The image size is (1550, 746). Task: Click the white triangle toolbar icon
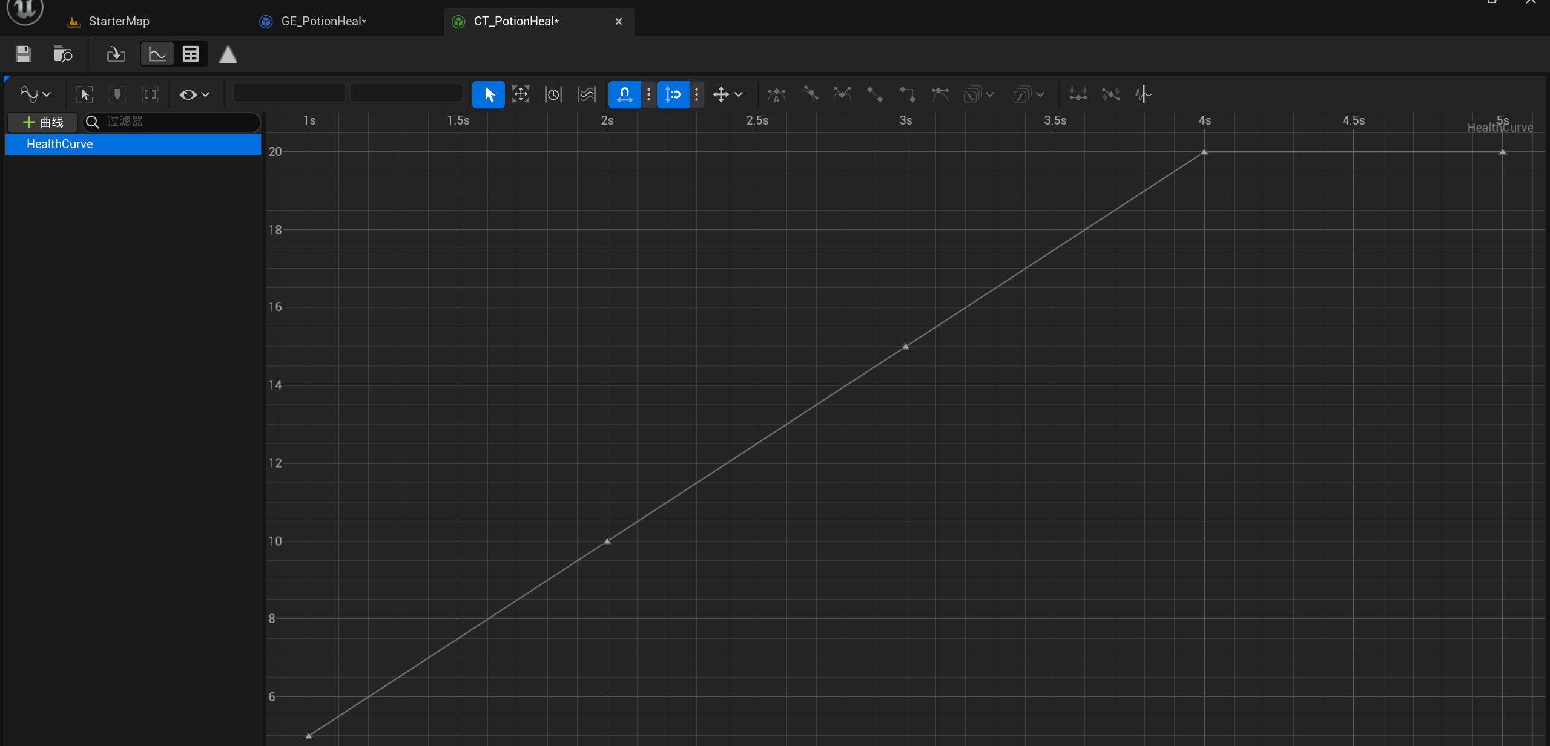(228, 54)
